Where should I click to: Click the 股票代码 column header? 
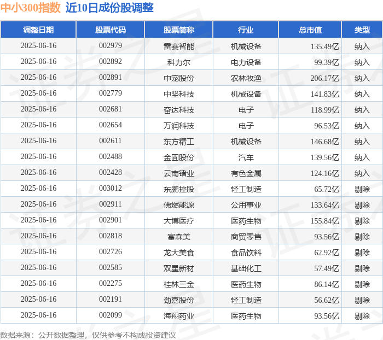(x=111, y=30)
